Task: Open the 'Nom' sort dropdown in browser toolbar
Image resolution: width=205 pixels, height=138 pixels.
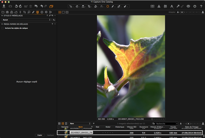Action: coord(80,123)
